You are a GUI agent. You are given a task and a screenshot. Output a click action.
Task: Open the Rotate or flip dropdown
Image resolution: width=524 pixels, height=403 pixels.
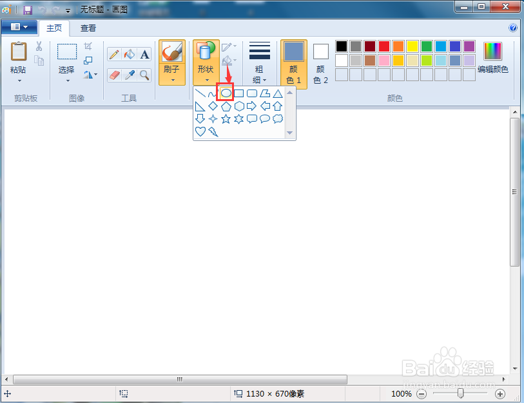pyautogui.click(x=90, y=75)
